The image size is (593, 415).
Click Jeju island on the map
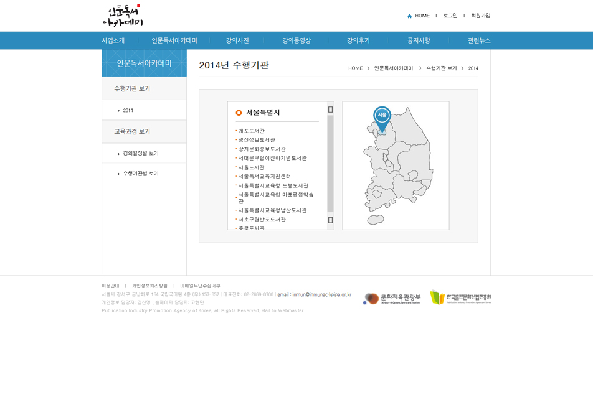(375, 220)
